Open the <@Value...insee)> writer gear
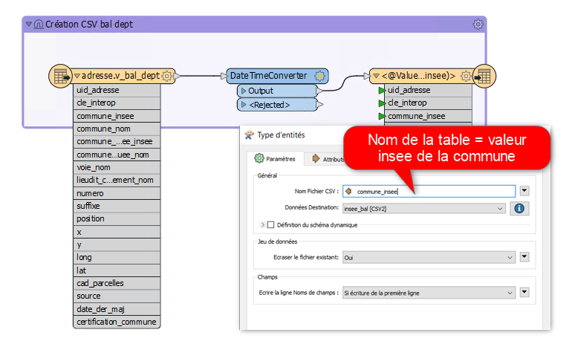 pos(466,77)
